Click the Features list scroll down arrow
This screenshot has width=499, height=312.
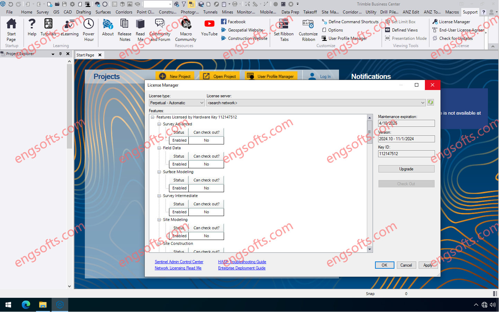pos(369,249)
